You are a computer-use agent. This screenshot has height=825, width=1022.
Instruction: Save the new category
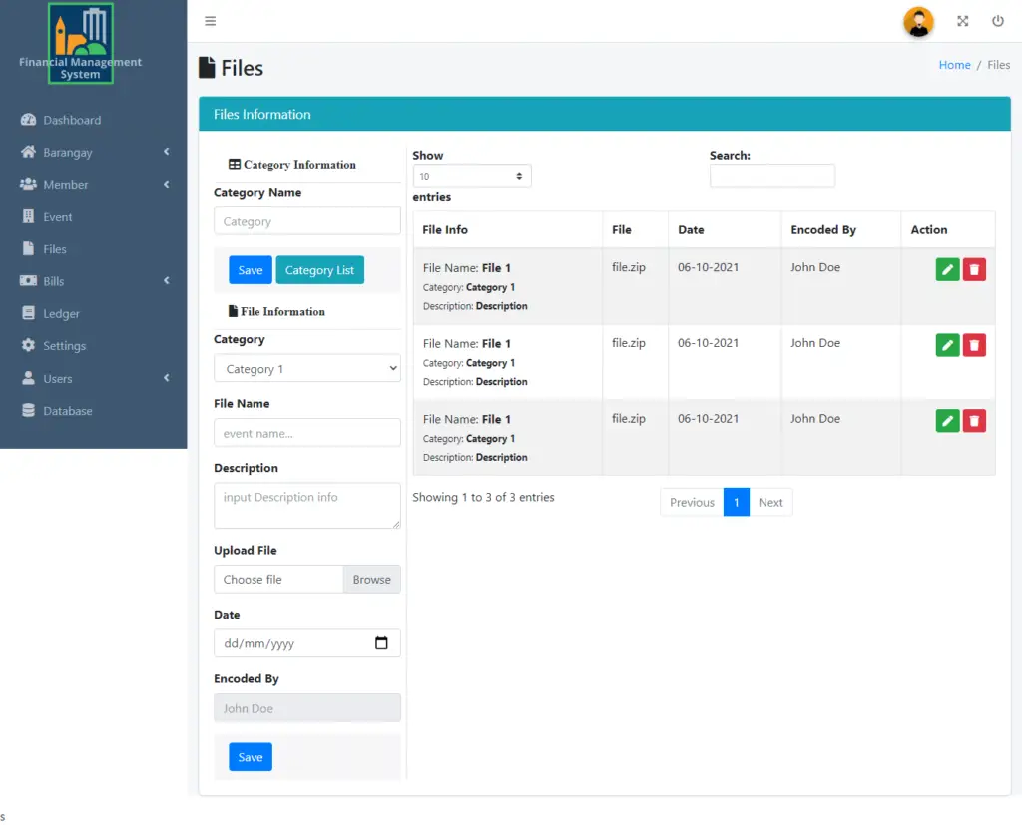coord(250,269)
